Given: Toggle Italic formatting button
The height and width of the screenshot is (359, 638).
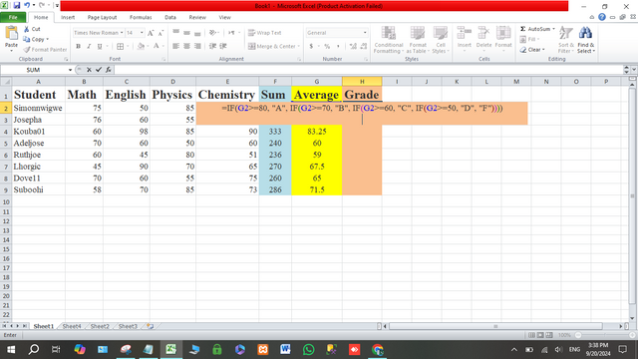Looking at the screenshot, I should click(x=89, y=47).
